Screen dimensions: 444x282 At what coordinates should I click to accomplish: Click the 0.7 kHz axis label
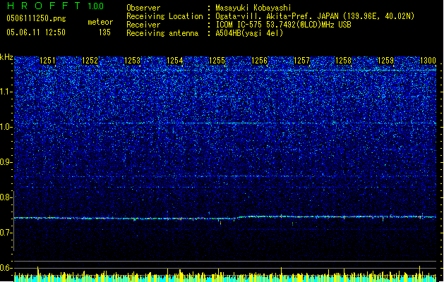coord(6,233)
